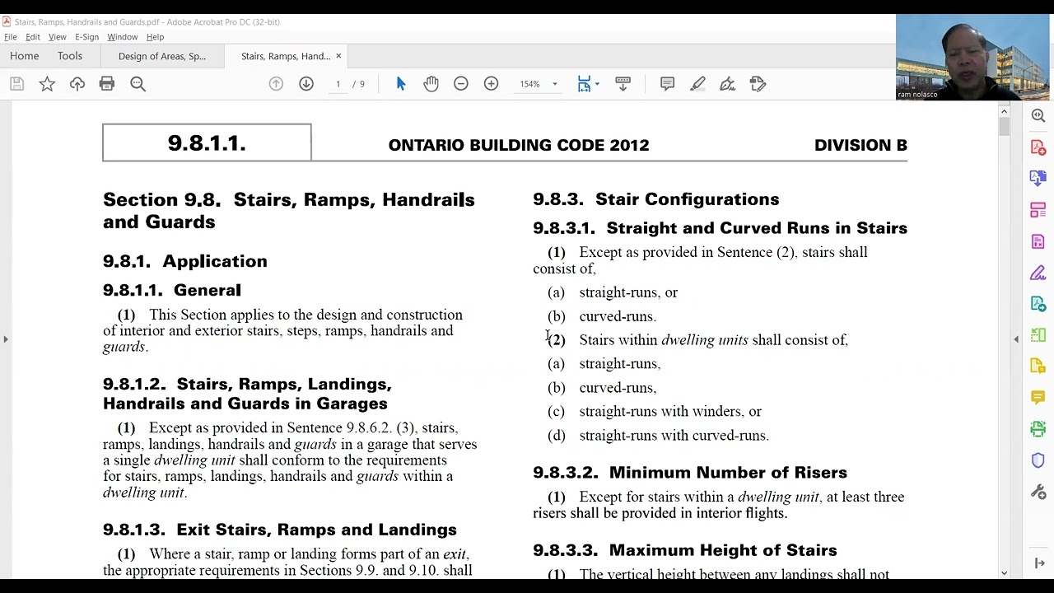Click the '9.8.3. Stair Configurations' heading
The width and height of the screenshot is (1054, 593).
pyautogui.click(x=655, y=199)
